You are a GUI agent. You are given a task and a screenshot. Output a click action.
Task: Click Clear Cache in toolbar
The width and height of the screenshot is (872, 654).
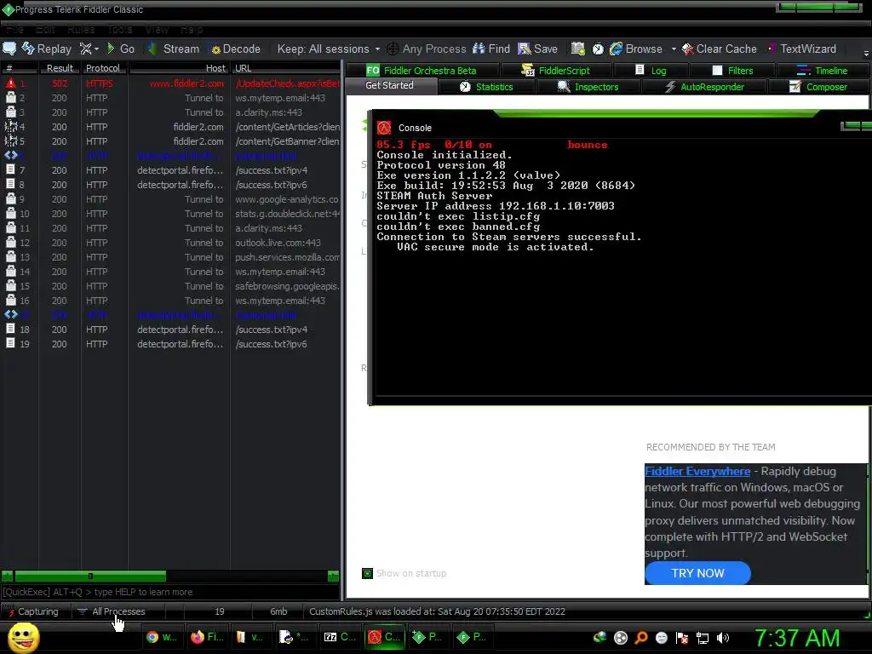click(x=719, y=49)
